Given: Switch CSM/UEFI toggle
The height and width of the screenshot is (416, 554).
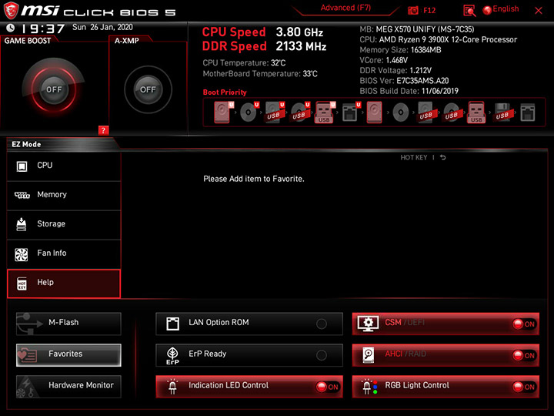Looking at the screenshot, I should tap(524, 324).
